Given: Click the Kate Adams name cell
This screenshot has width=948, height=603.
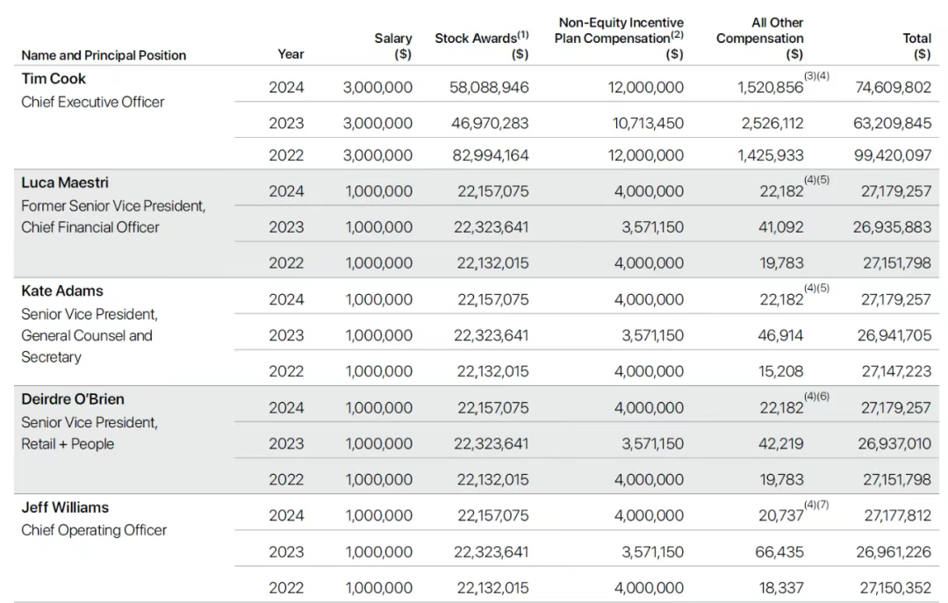Looking at the screenshot, I should [x=61, y=291].
